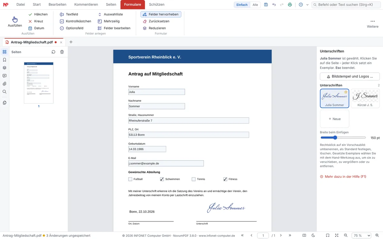
Task: Go to the next page
Action: pos(281,235)
